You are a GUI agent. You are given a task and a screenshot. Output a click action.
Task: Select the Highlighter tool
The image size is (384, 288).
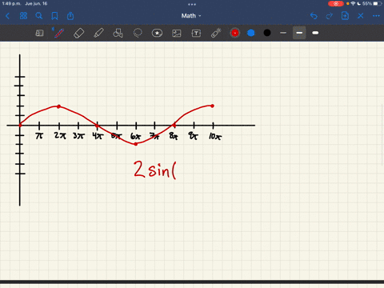[98, 33]
